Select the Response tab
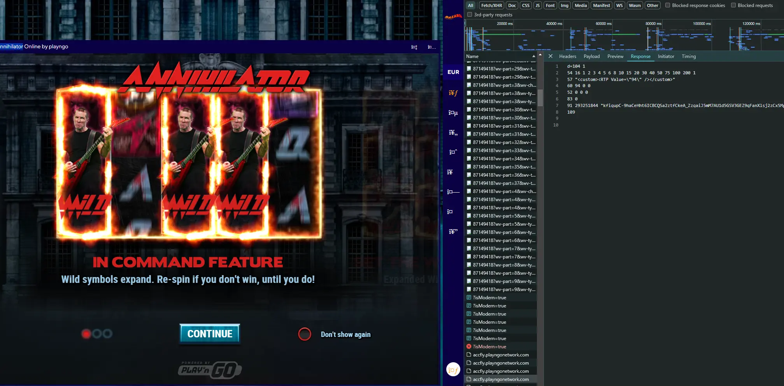The image size is (784, 386). (x=640, y=56)
